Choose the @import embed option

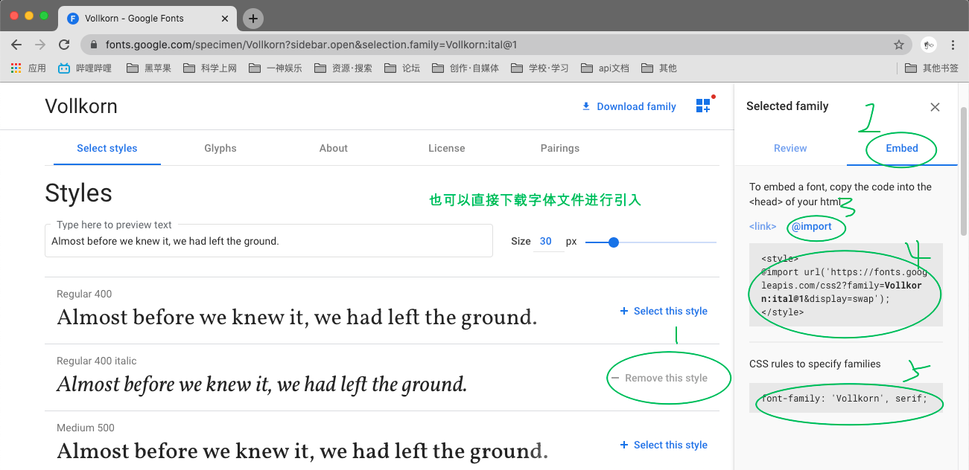point(812,226)
